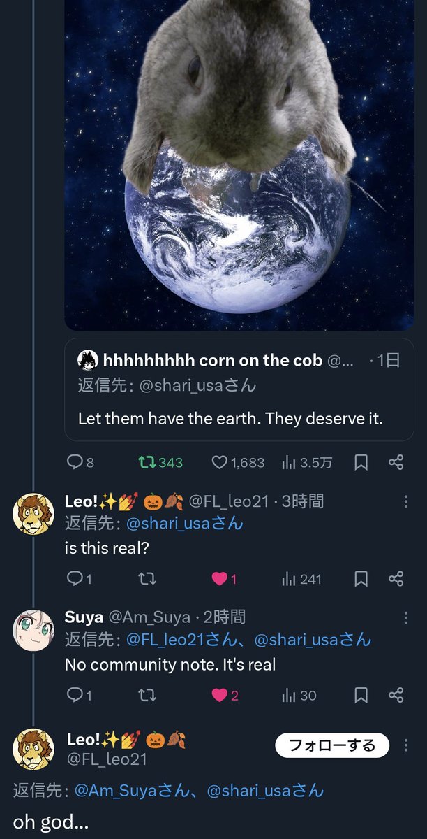Undo the retweet showing 343

(x=160, y=462)
